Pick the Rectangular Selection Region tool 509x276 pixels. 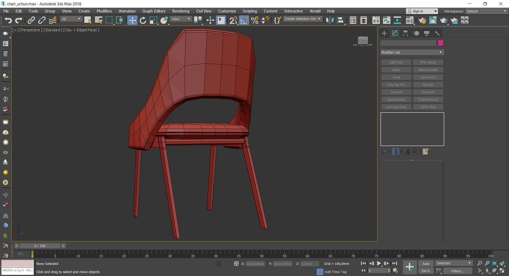tap(109, 20)
